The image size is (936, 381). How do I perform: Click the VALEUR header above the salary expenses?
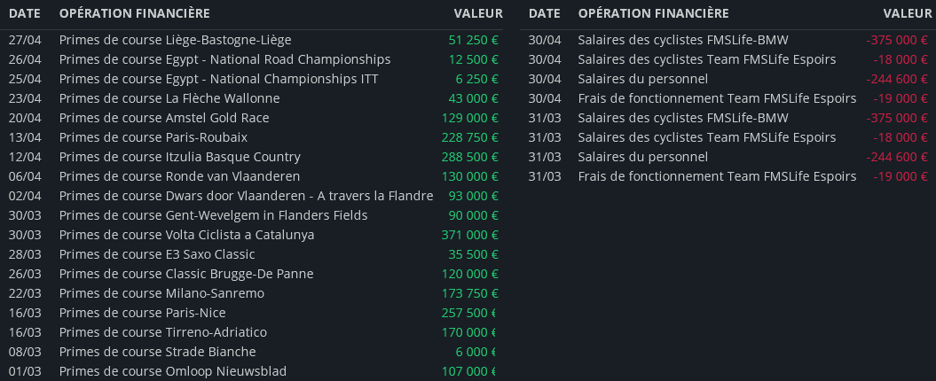coord(907,13)
